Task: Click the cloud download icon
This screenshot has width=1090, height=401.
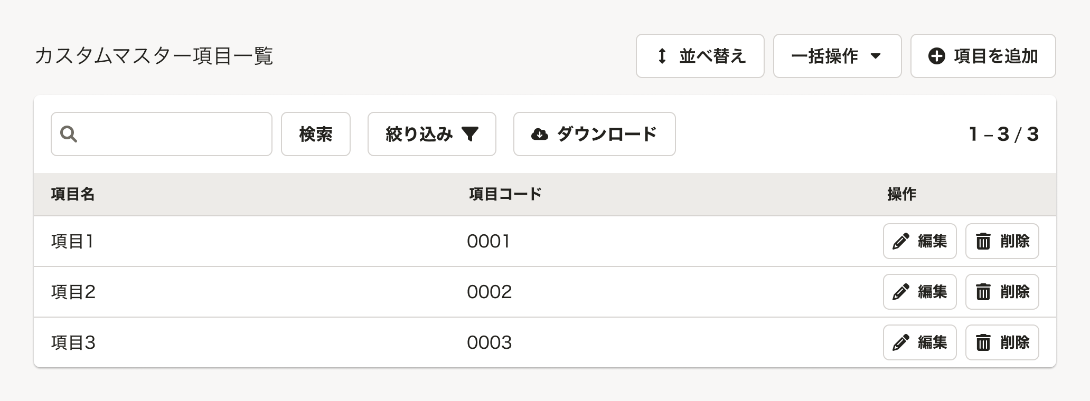Action: pos(539,134)
